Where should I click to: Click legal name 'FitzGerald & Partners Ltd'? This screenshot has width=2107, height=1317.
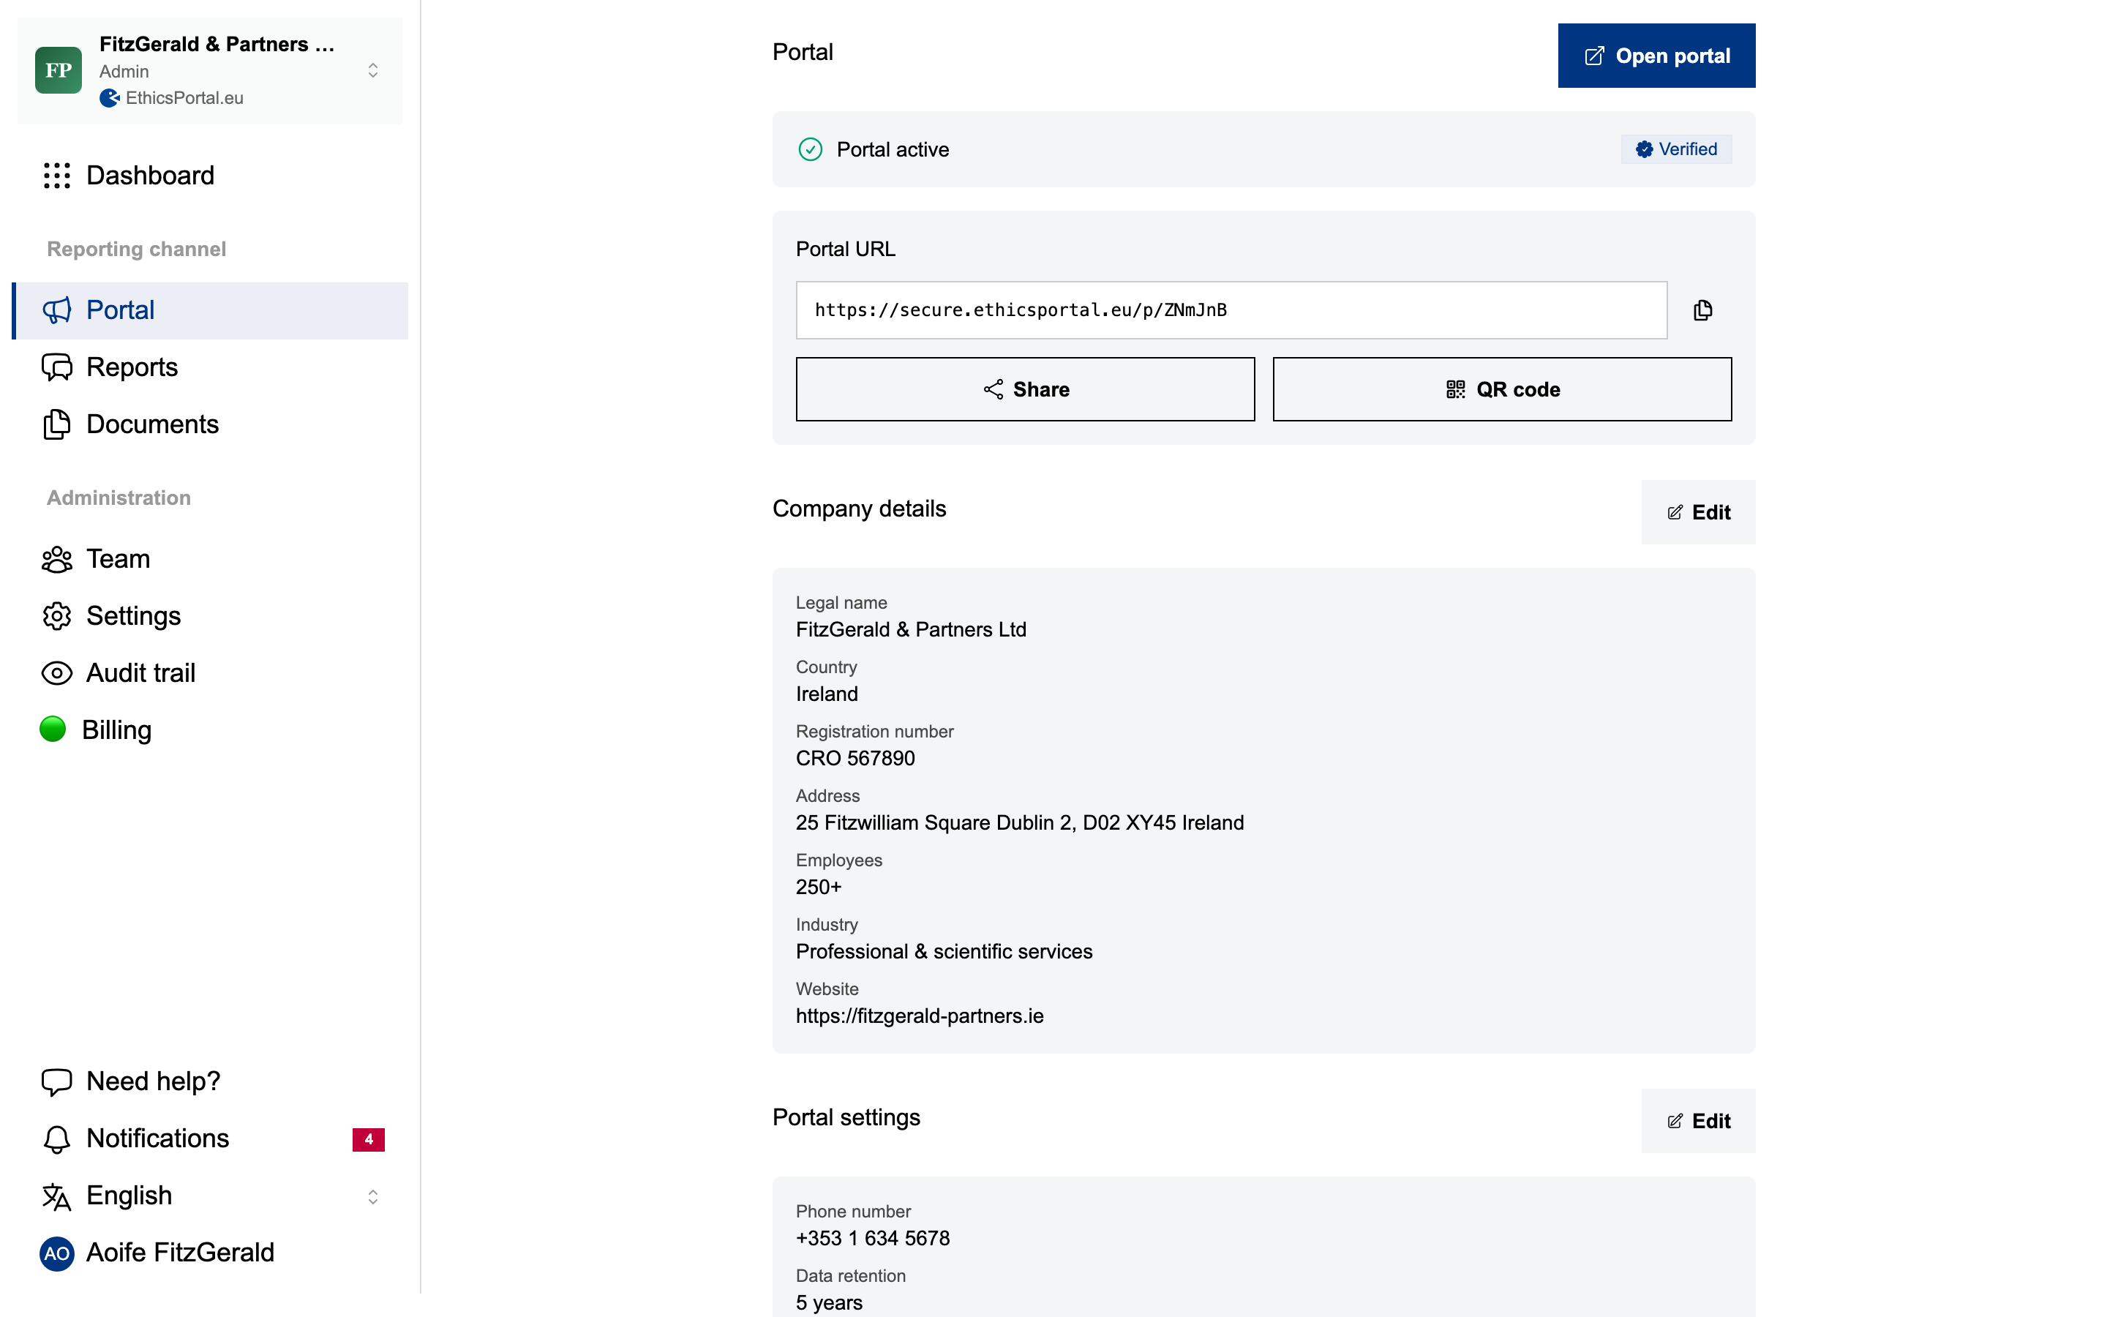pyautogui.click(x=911, y=630)
